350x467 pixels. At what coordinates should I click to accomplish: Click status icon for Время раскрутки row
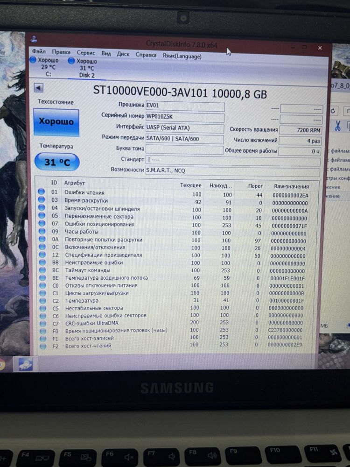point(42,199)
